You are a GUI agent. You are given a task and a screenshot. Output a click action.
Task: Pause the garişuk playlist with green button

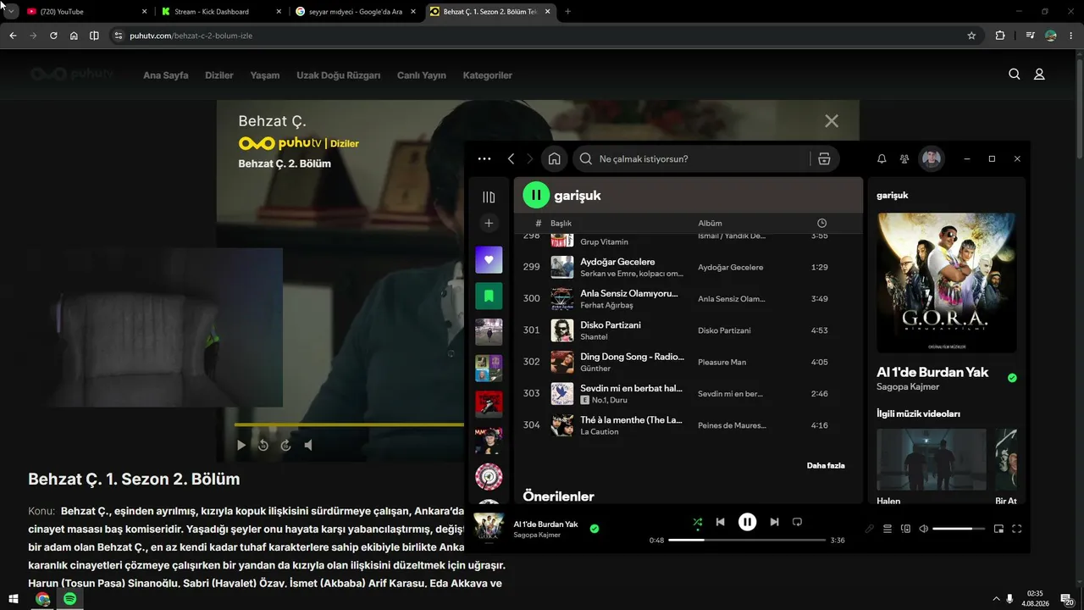point(536,195)
